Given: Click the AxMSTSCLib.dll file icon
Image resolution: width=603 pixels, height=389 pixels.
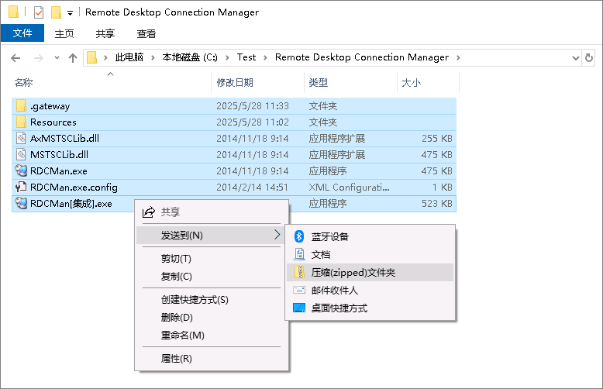Looking at the screenshot, I should (21, 138).
